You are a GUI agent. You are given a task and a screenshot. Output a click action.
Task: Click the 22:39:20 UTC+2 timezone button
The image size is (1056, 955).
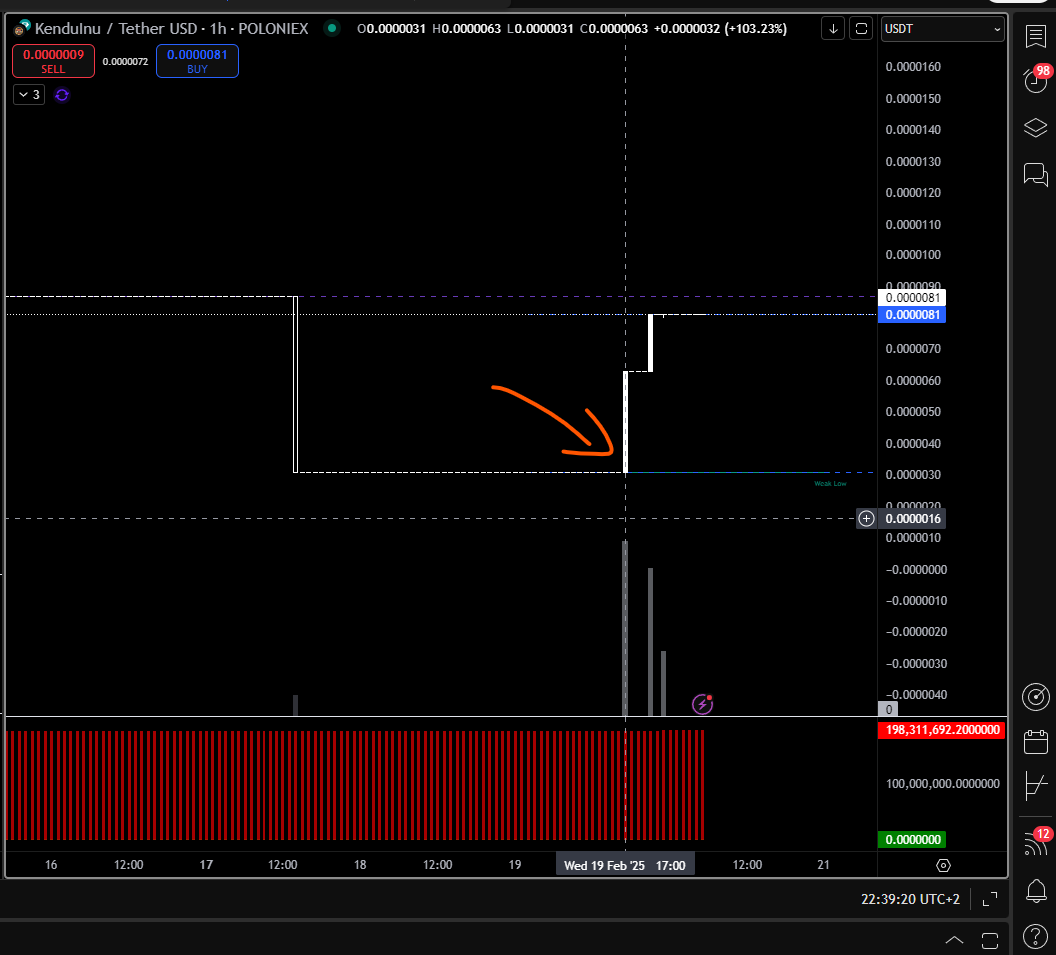[910, 899]
